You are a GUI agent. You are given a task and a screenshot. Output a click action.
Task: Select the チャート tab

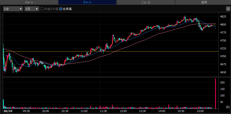click(x=87, y=2)
